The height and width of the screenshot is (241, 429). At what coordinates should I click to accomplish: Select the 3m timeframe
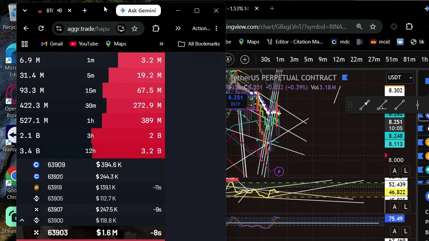(294, 60)
